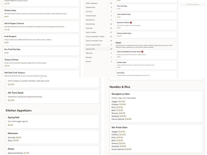Click the Ahi Tuna Salad card
This screenshot has width=207, height=155.
point(53,96)
